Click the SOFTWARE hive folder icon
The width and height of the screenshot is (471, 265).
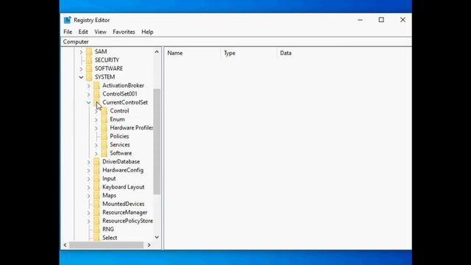[89, 68]
